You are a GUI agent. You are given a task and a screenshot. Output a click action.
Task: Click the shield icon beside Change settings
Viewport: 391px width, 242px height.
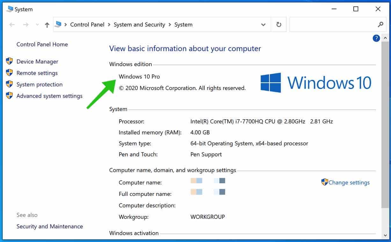pos(324,182)
